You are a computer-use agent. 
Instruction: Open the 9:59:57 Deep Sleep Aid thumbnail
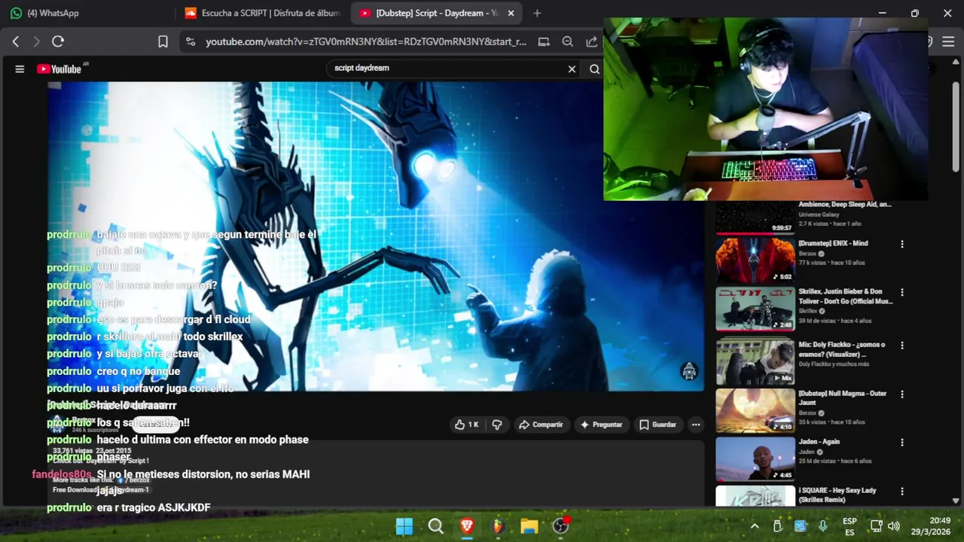[x=755, y=218]
